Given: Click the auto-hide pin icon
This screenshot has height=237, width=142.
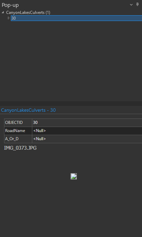Looking at the screenshot, I should point(137,4).
